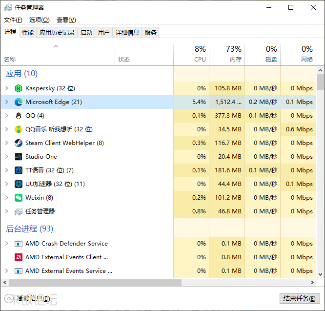The image size is (325, 311).
Task: Click the Weixin app icon
Action: [19, 198]
